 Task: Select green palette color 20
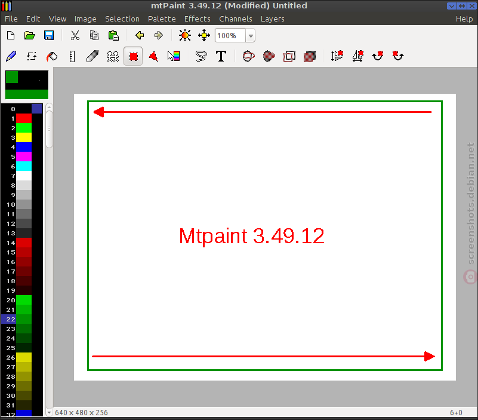pos(24,300)
